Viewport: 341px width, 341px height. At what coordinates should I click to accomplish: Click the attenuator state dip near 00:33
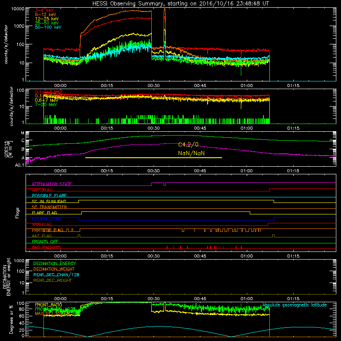[x=165, y=184]
